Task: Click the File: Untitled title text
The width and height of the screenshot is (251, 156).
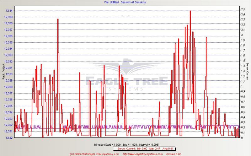Action: (x=112, y=2)
